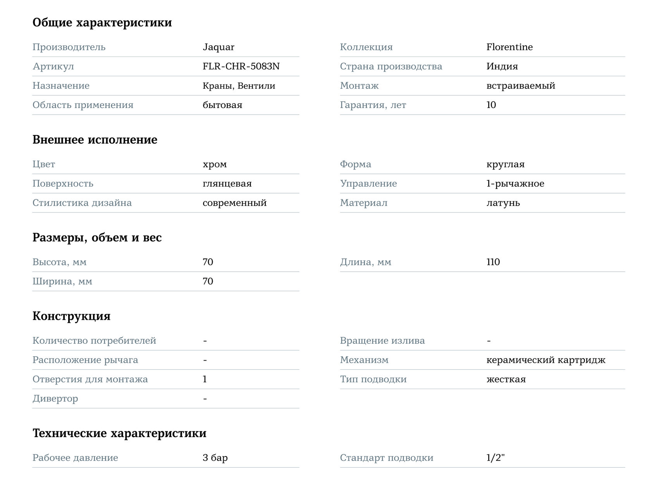Click the 'Рабочее давление' label
The width and height of the screenshot is (651, 494).
click(x=75, y=458)
